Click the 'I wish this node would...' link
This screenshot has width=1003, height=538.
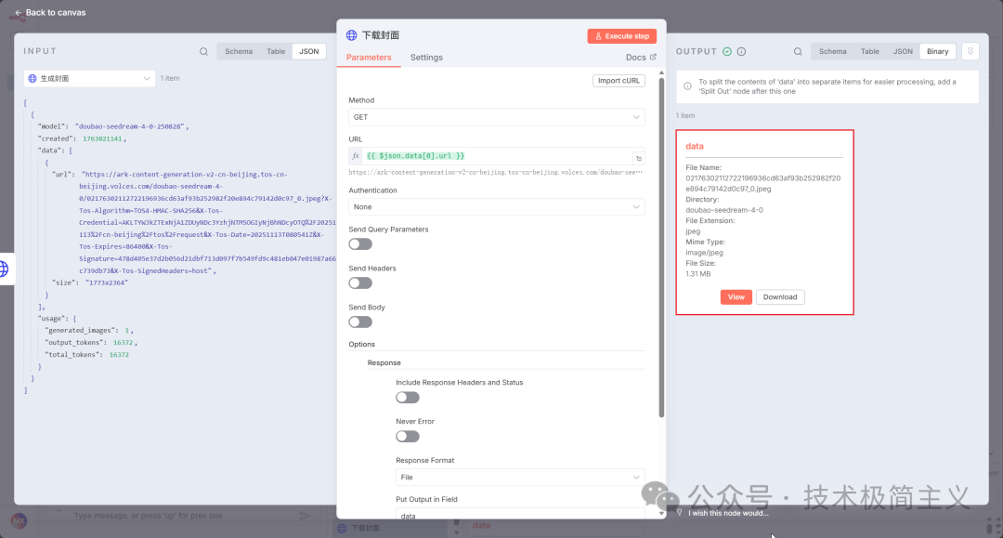tap(728, 513)
